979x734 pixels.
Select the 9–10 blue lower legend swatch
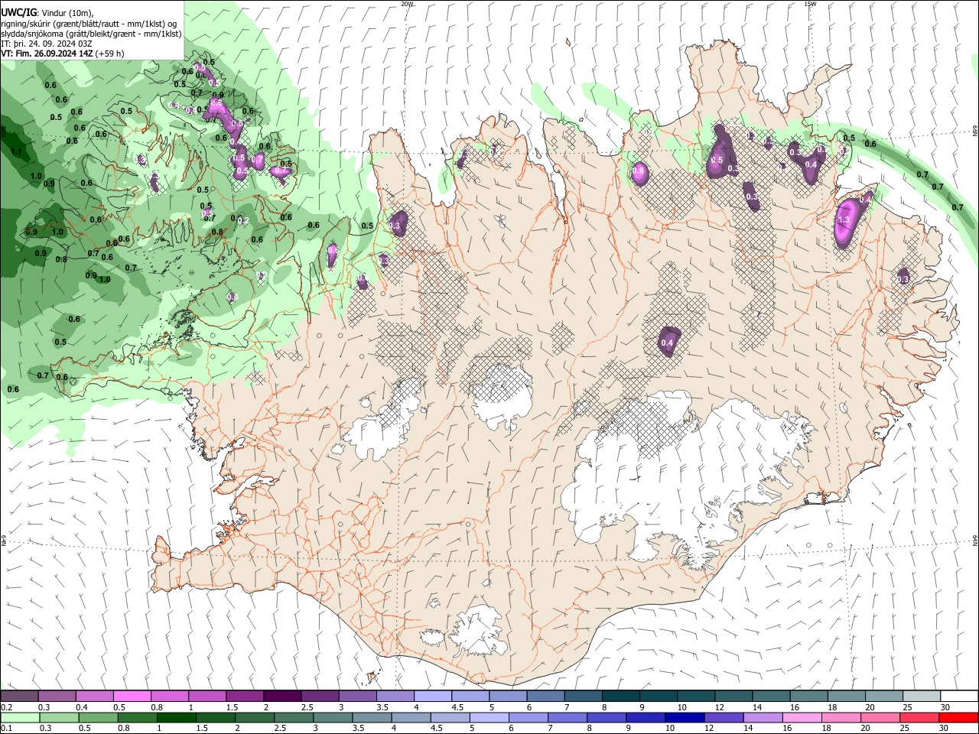tap(646, 718)
